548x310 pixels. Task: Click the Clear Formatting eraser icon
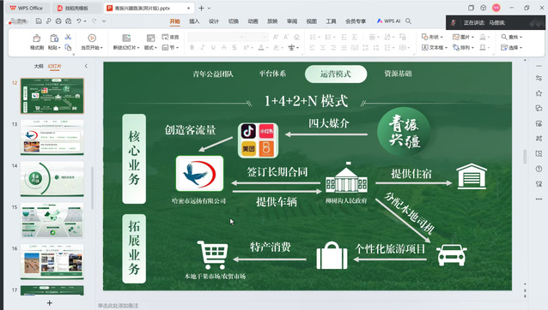coord(296,37)
